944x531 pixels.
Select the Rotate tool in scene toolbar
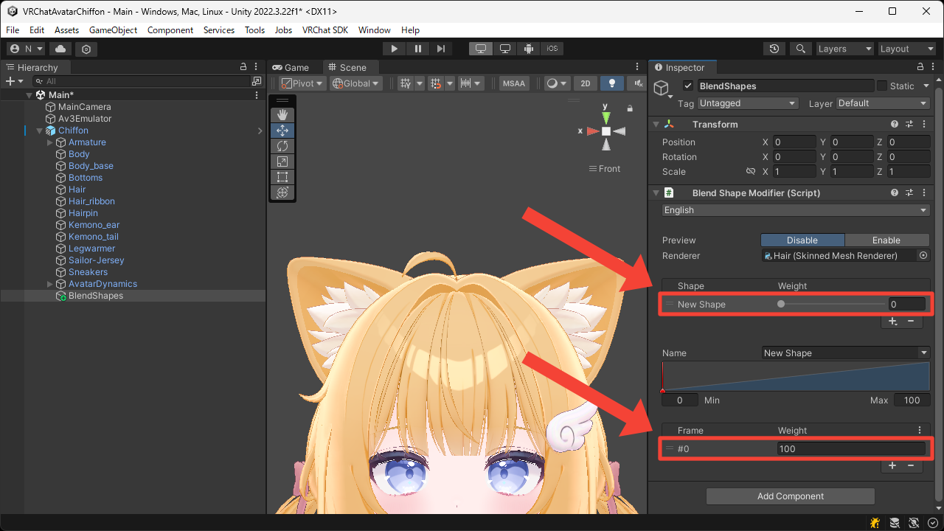coord(282,146)
